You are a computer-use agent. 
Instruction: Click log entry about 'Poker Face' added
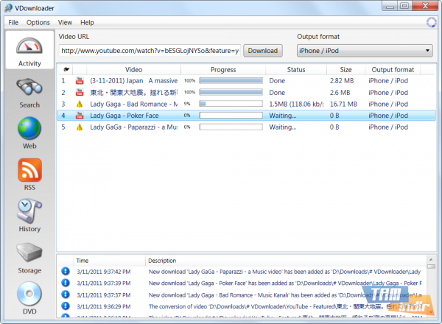point(285,283)
